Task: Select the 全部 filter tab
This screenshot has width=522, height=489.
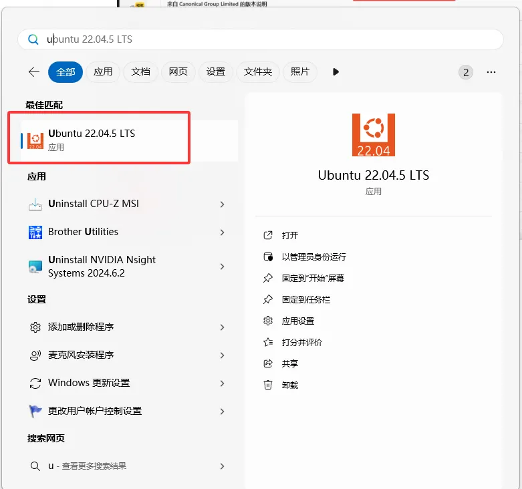Action: 66,72
